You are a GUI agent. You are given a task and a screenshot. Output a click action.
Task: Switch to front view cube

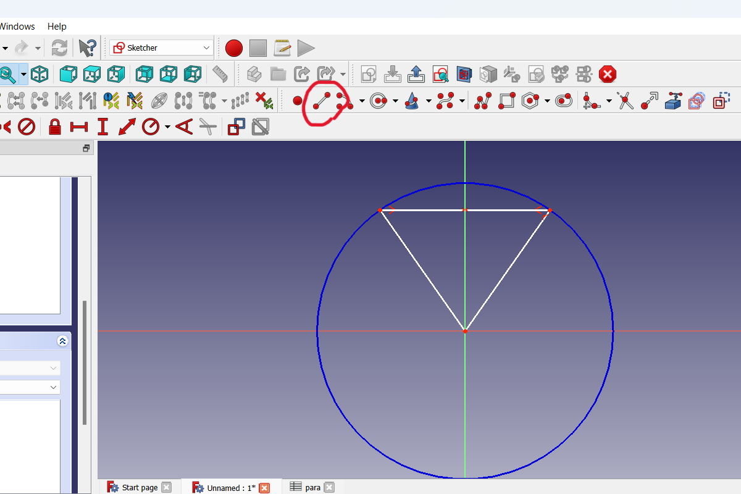[x=68, y=74]
